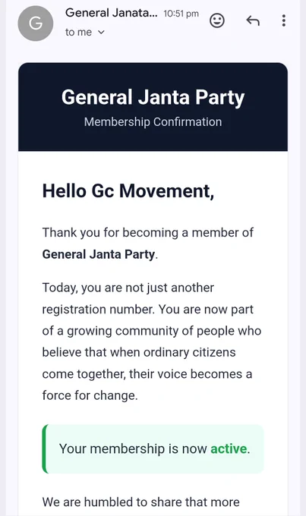
Task: Click the General Janta Party banner title
Action: pos(153,97)
